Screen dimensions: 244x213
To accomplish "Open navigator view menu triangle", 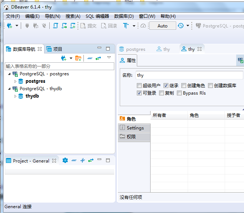I will [x=109, y=58].
